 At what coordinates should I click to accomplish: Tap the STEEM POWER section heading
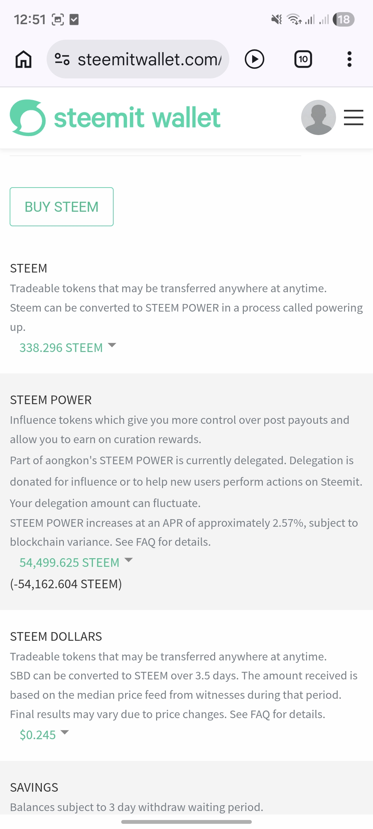51,400
